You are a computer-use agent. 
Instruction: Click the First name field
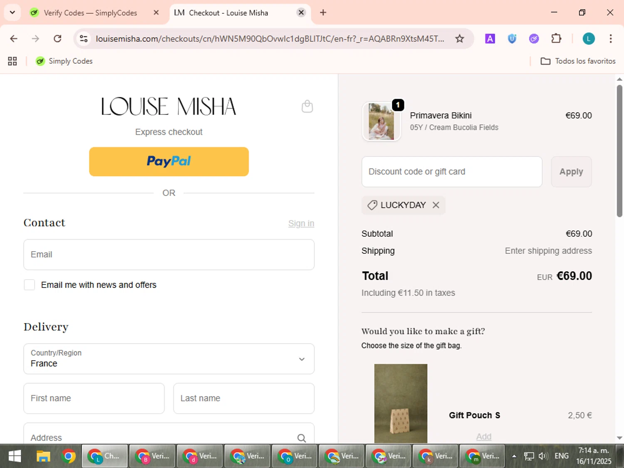click(94, 399)
